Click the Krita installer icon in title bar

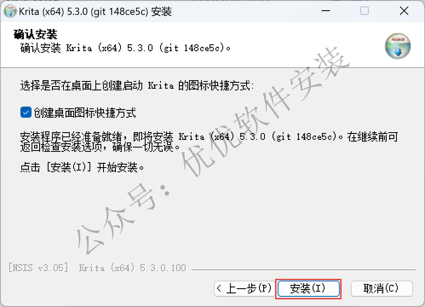tap(10, 12)
